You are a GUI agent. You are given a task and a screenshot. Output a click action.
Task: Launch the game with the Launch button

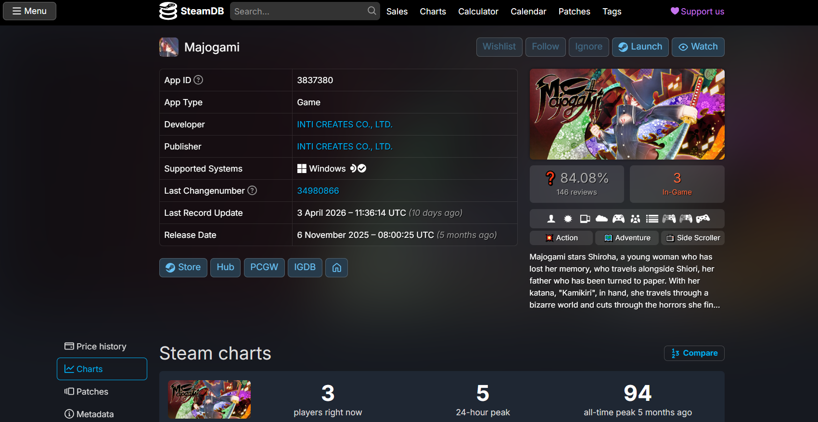point(640,47)
